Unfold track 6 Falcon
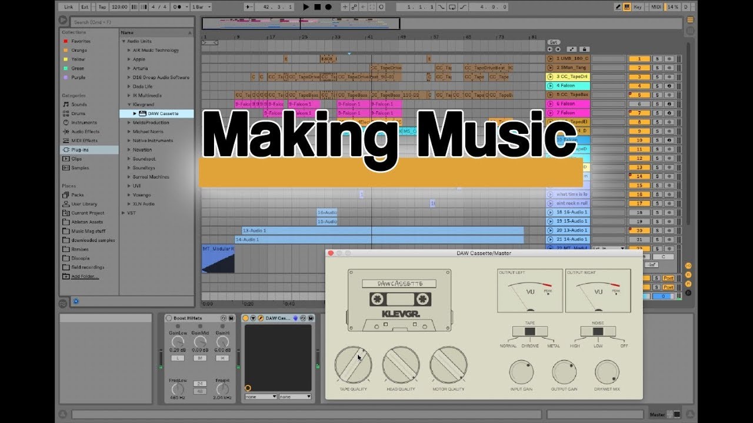 click(x=551, y=104)
